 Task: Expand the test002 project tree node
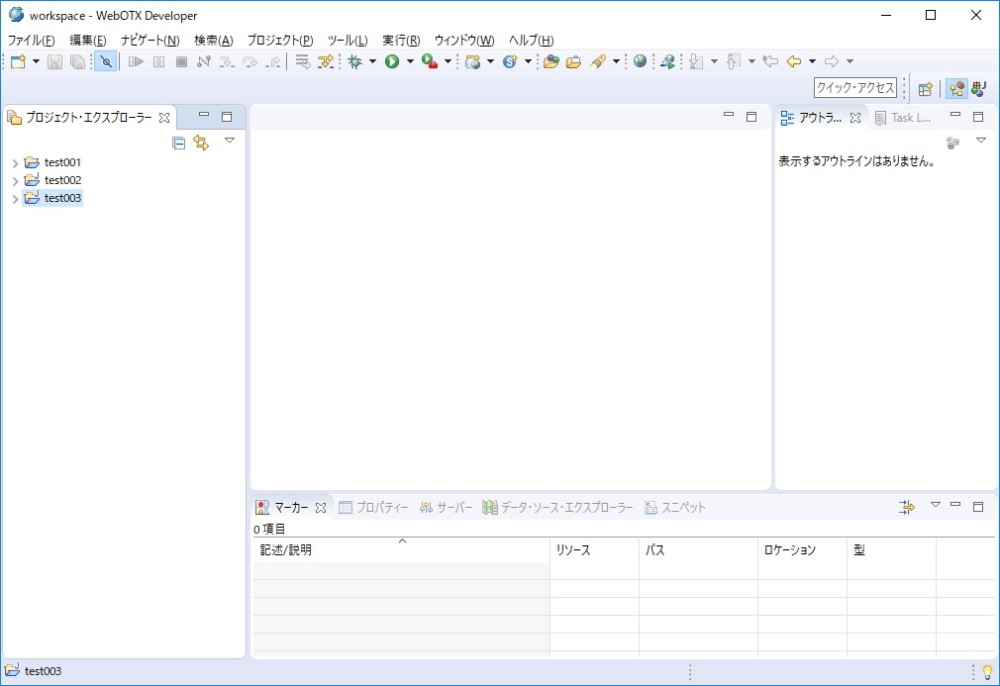(x=15, y=180)
